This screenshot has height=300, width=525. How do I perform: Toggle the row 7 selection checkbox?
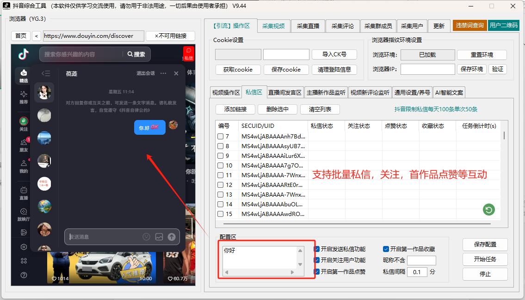(x=221, y=136)
